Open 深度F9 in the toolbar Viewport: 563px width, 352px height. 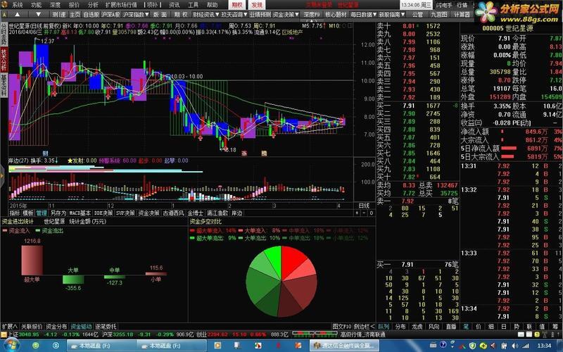click(x=312, y=15)
